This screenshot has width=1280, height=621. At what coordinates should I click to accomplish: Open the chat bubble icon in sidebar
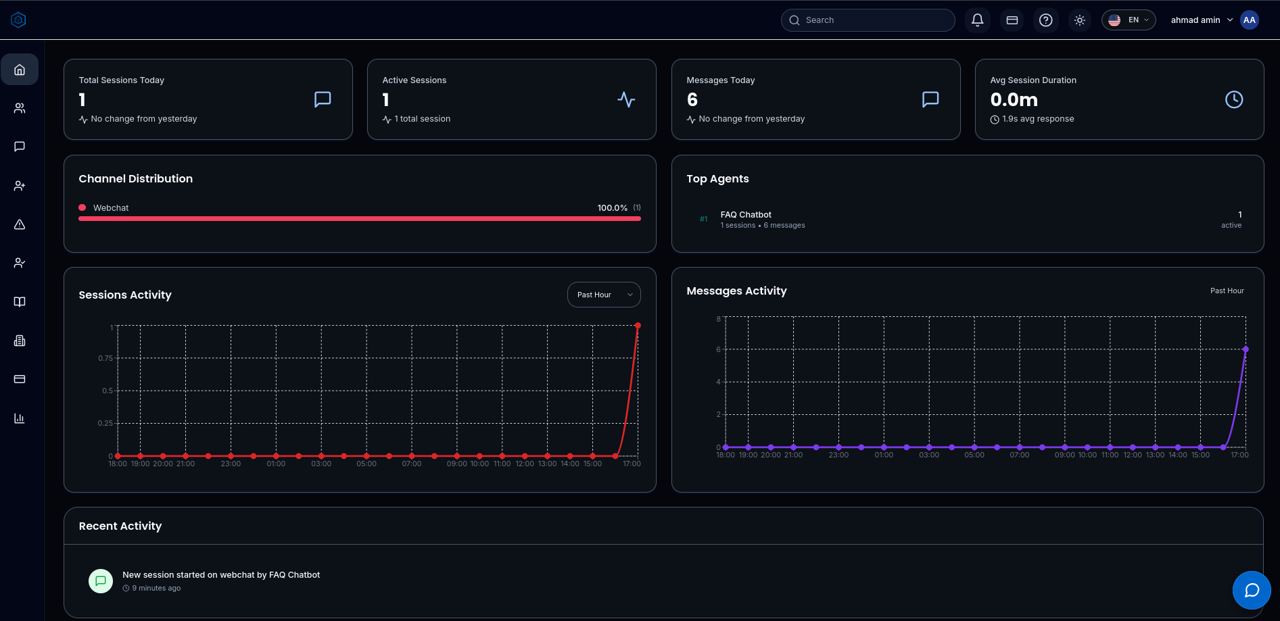click(x=20, y=147)
